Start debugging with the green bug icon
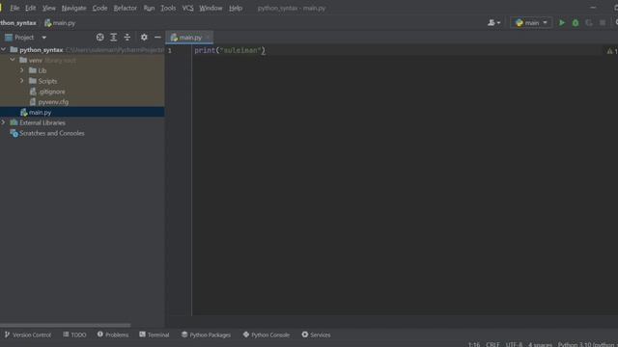Image resolution: width=618 pixels, height=347 pixels. pyautogui.click(x=576, y=23)
